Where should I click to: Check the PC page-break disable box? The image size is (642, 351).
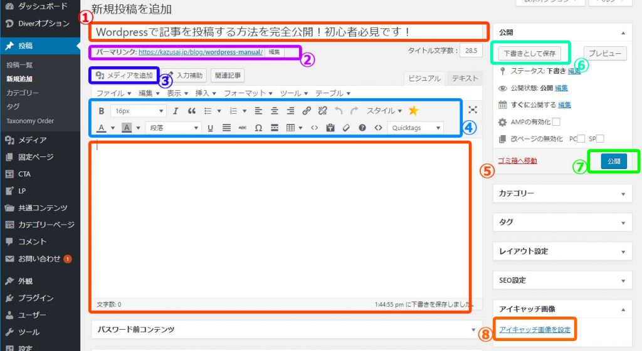581,138
